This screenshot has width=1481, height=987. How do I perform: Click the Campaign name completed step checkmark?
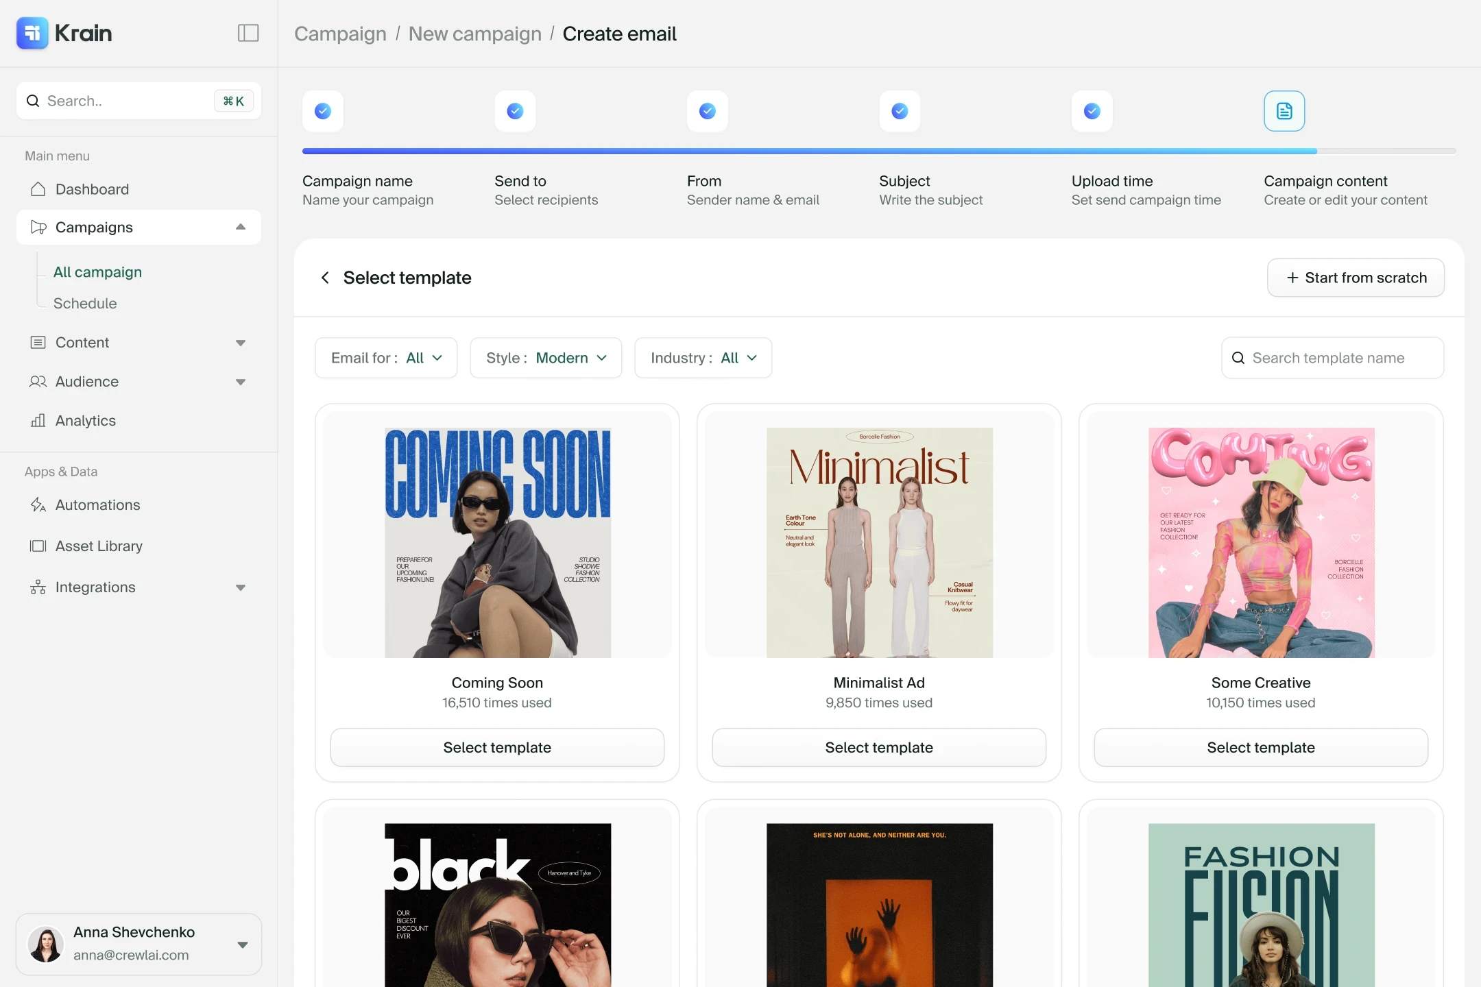323,111
